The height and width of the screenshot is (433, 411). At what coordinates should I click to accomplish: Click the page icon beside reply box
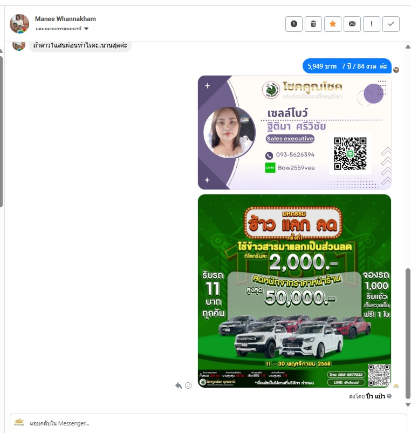[x=19, y=423]
